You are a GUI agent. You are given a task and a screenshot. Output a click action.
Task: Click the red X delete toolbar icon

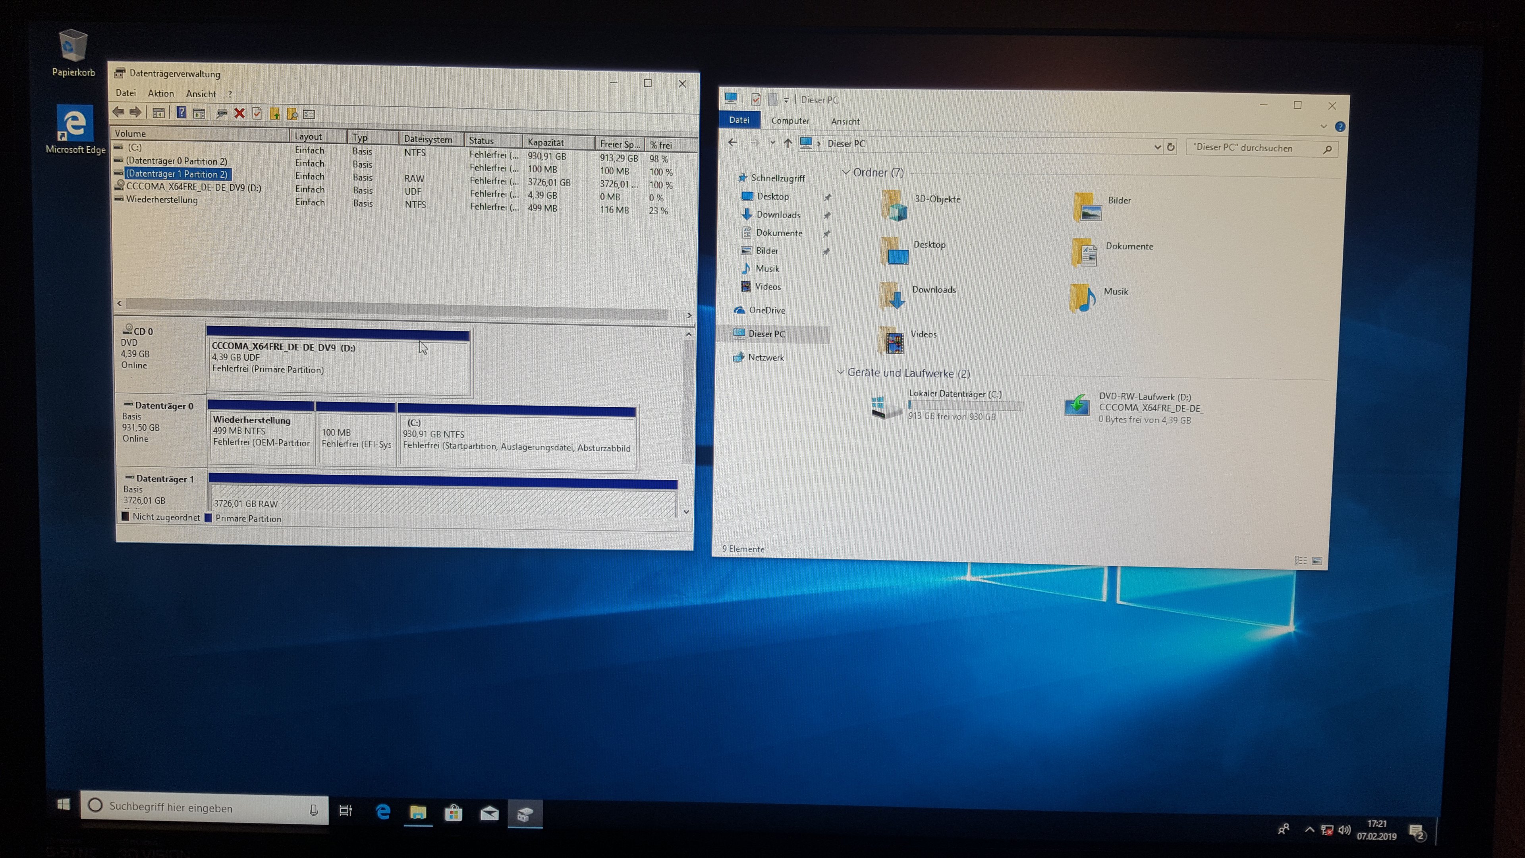[x=239, y=113]
